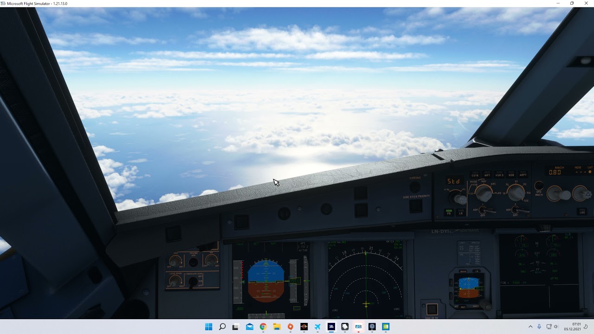Click the microphone tray icon

[539, 327]
